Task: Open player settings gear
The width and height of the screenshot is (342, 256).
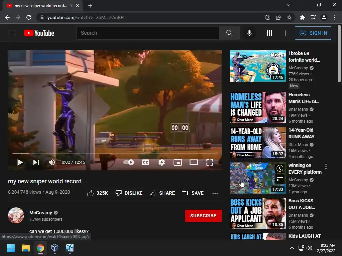Action: coord(162,162)
